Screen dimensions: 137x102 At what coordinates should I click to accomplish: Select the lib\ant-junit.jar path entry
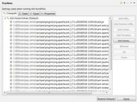[x=61, y=77]
